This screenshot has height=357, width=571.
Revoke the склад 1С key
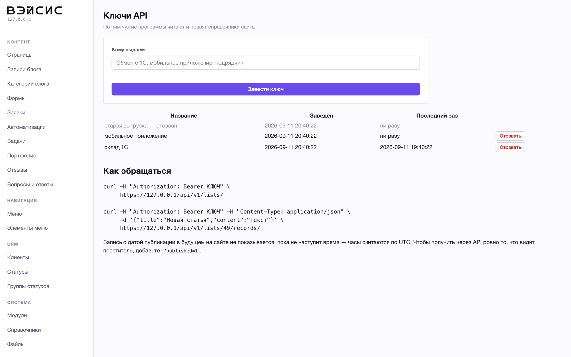pos(510,147)
